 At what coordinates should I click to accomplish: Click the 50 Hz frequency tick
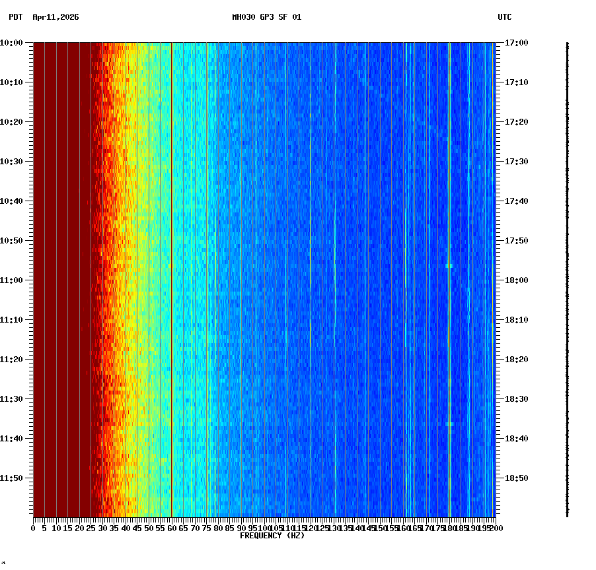coord(147,528)
